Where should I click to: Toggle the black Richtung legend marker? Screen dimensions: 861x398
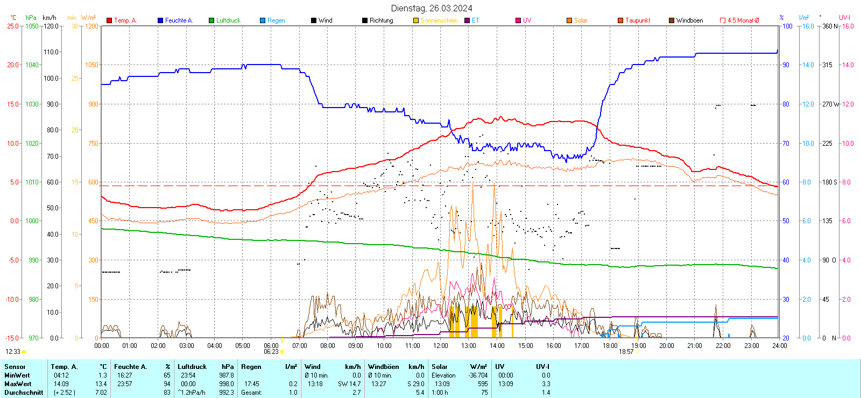pos(365,20)
